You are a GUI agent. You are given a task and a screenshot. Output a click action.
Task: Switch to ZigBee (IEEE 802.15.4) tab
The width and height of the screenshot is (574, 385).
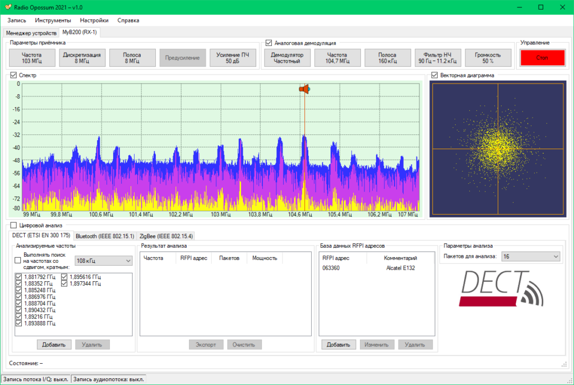[x=165, y=236]
